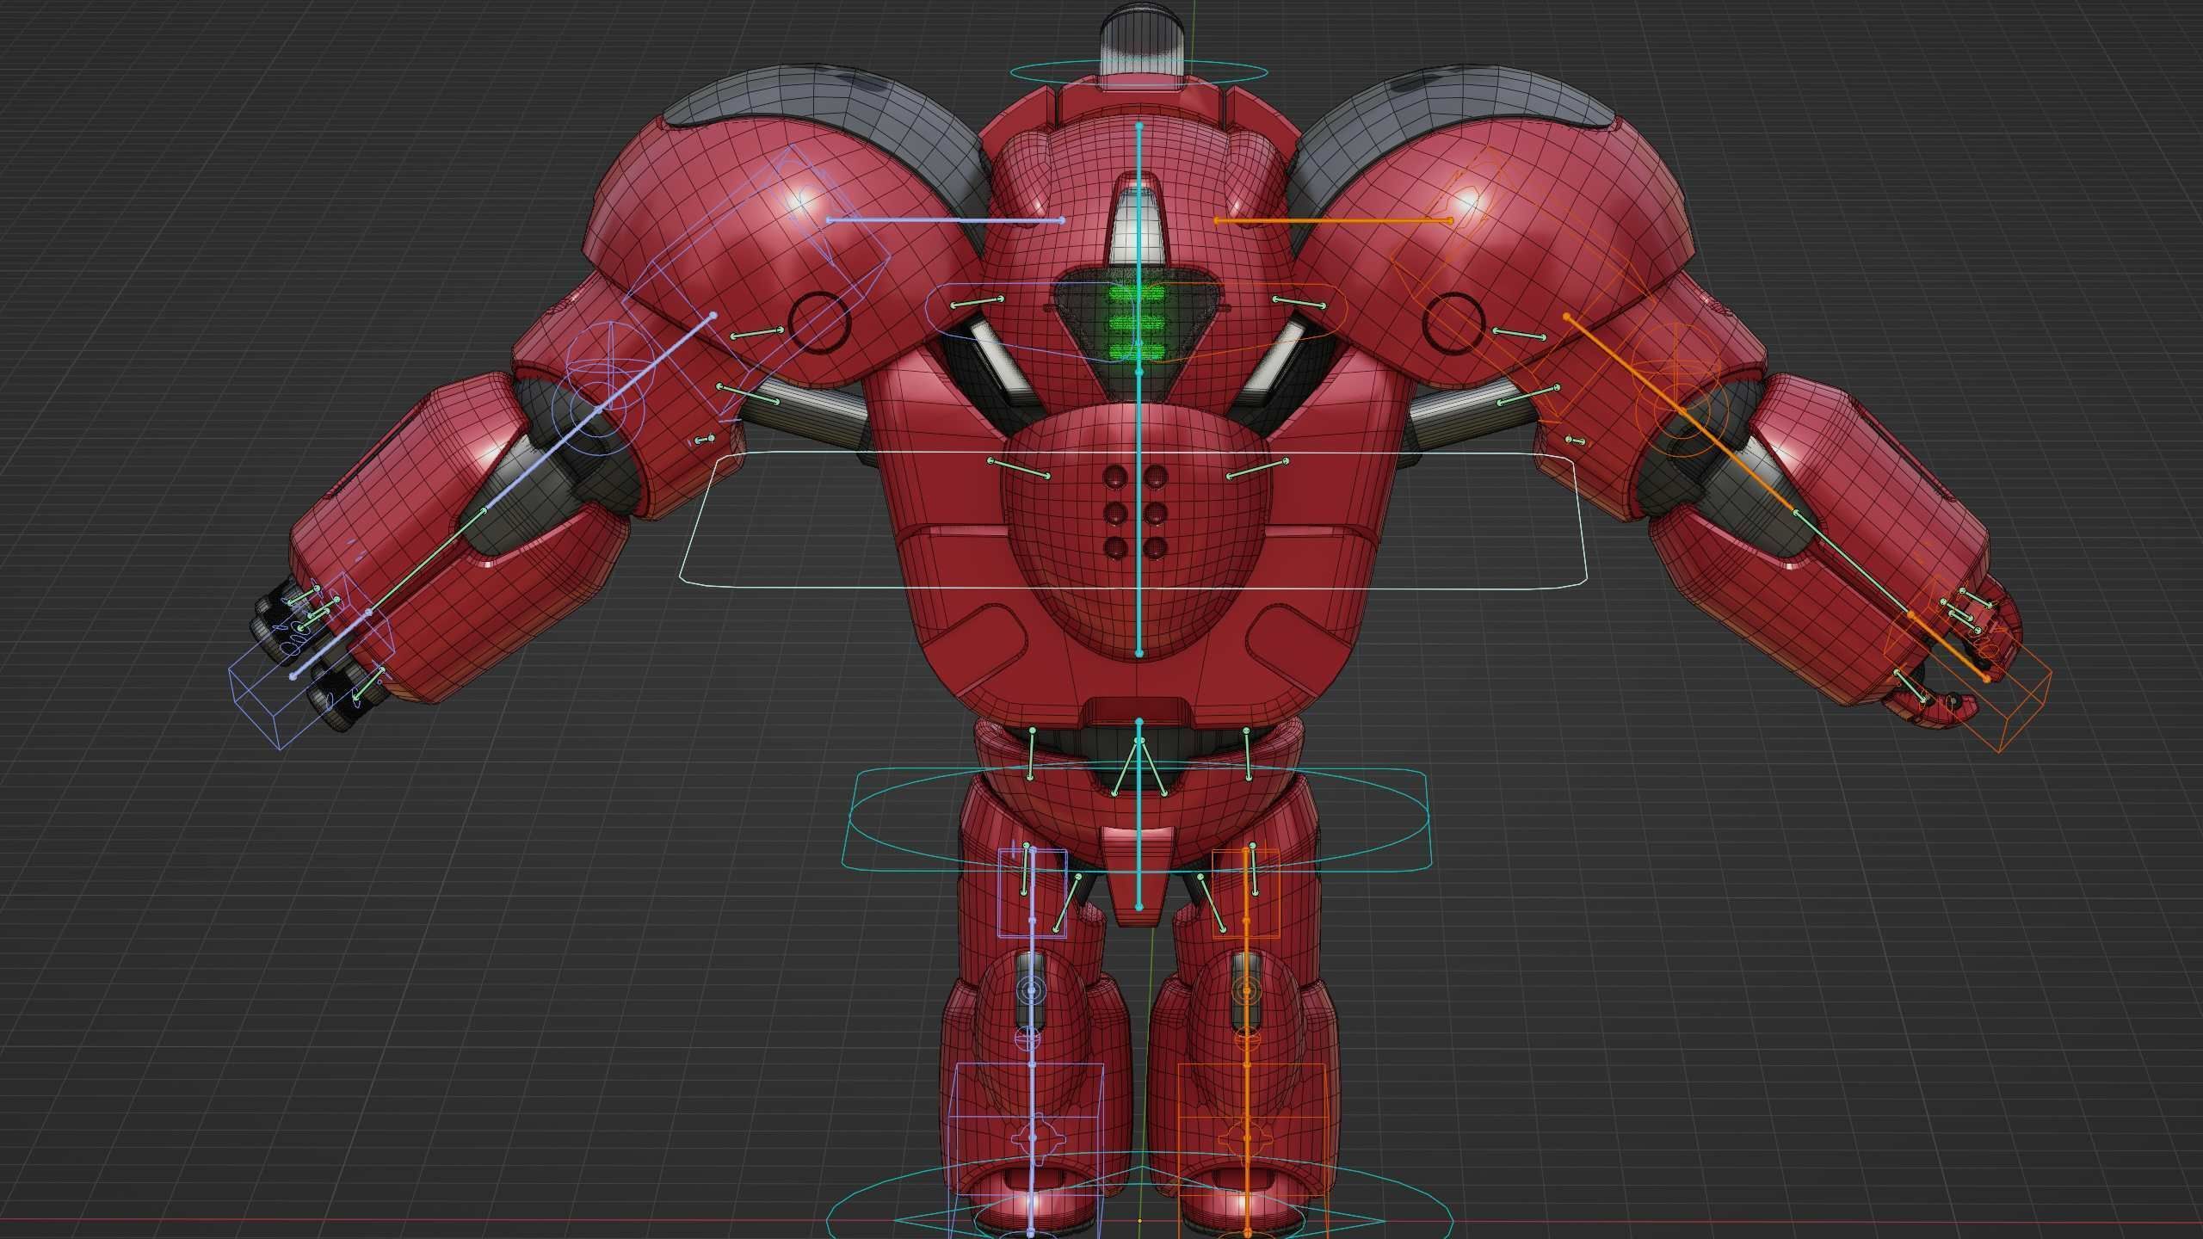The width and height of the screenshot is (2203, 1239).
Task: Select the orange horizontal shoulder bone
Action: 1334,220
